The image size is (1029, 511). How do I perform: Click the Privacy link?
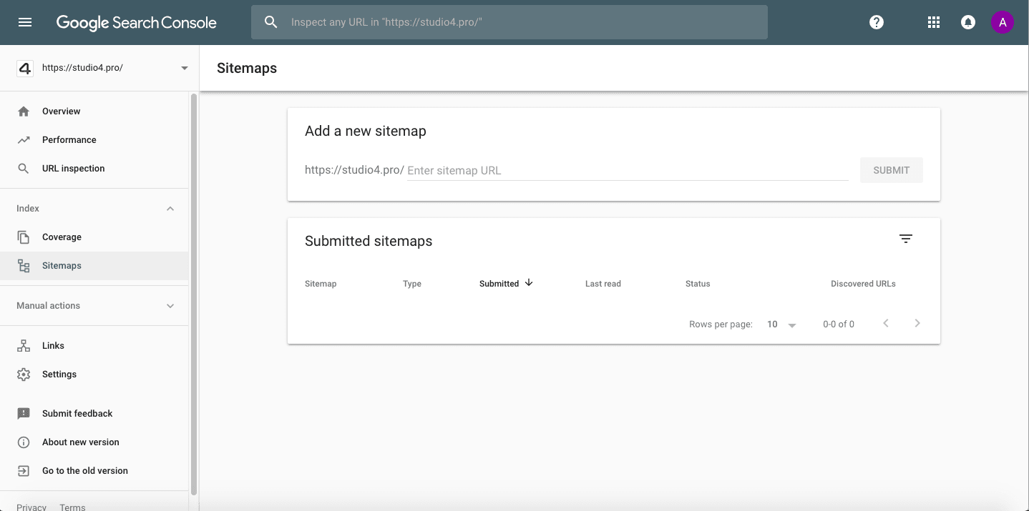[31, 507]
